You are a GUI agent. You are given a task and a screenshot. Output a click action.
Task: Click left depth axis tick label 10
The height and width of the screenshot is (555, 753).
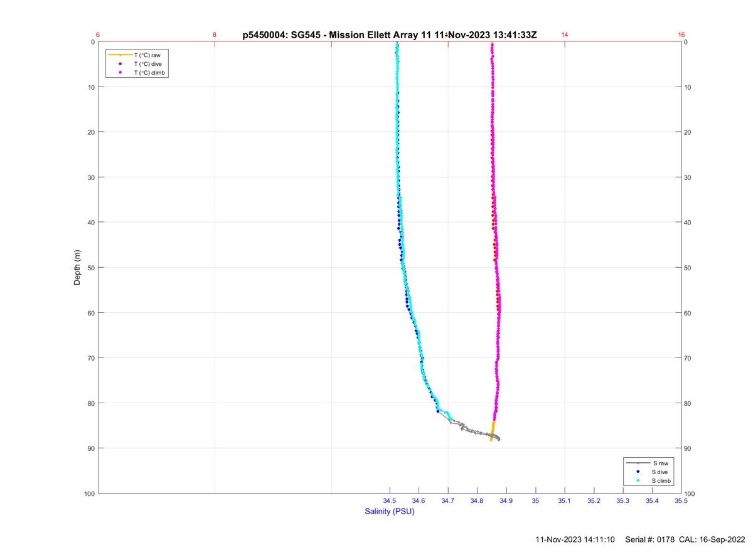tap(91, 87)
